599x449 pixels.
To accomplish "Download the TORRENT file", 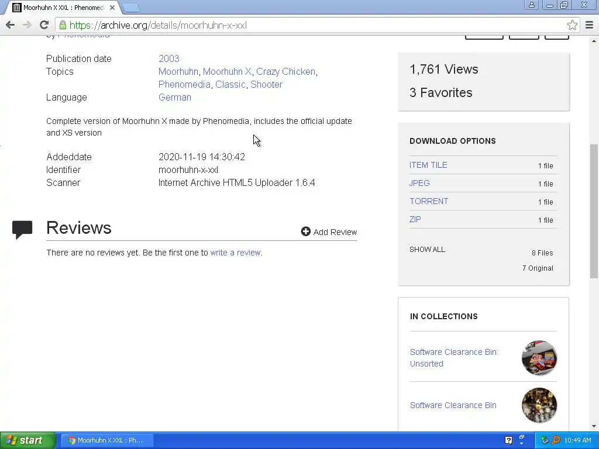I will point(429,201).
